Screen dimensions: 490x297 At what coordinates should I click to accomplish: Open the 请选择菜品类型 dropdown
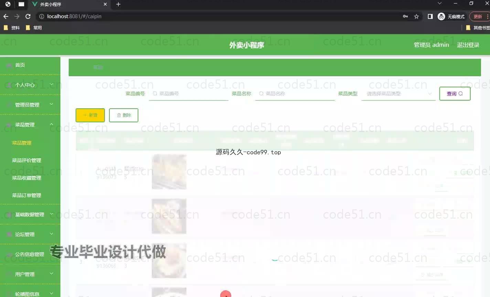398,93
